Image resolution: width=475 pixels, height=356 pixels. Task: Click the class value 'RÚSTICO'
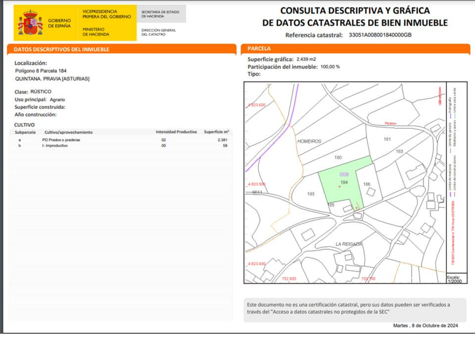coord(41,92)
